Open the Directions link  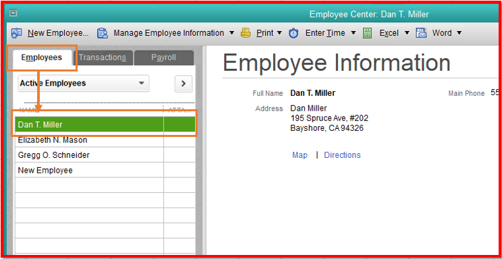[x=342, y=155]
